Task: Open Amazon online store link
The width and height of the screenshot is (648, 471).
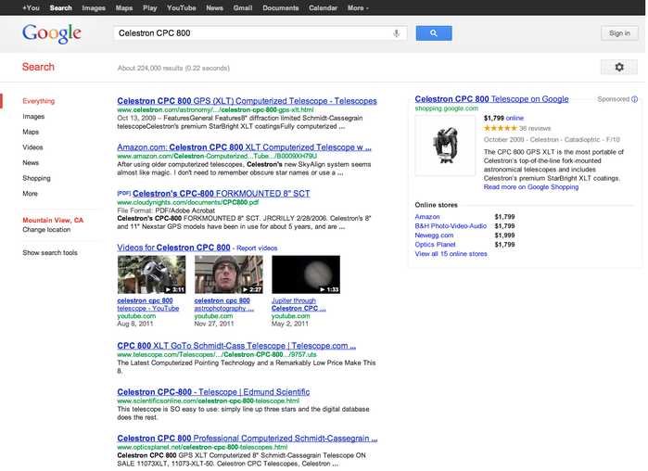Action: [427, 217]
